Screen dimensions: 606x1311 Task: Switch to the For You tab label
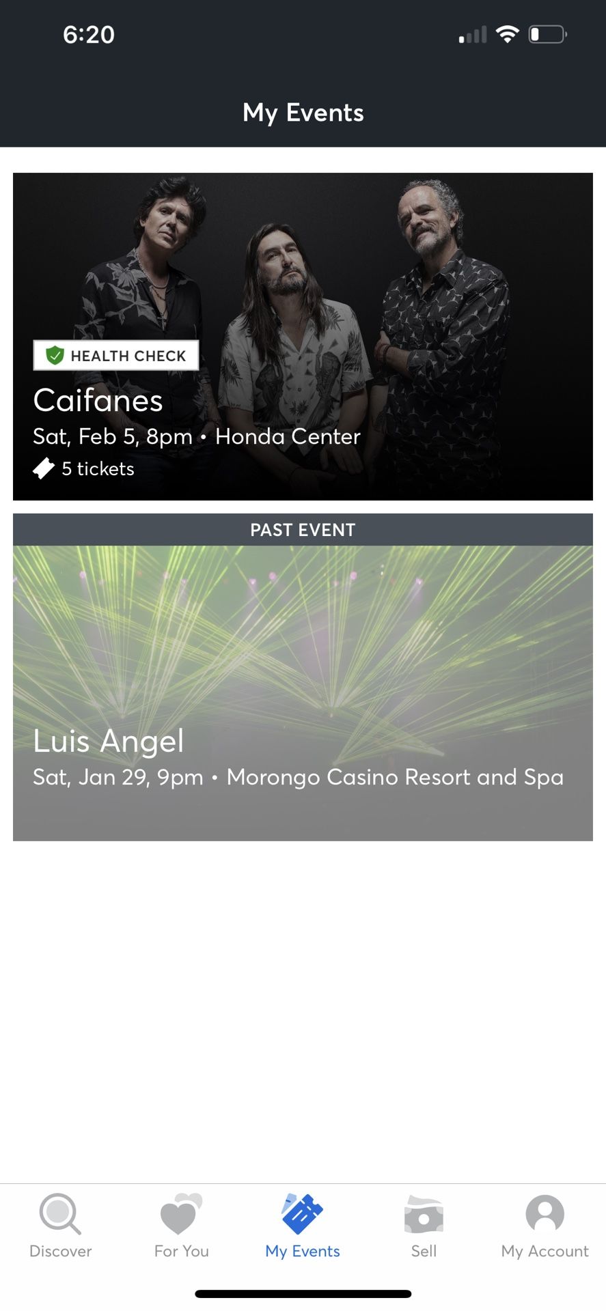coord(181,1251)
